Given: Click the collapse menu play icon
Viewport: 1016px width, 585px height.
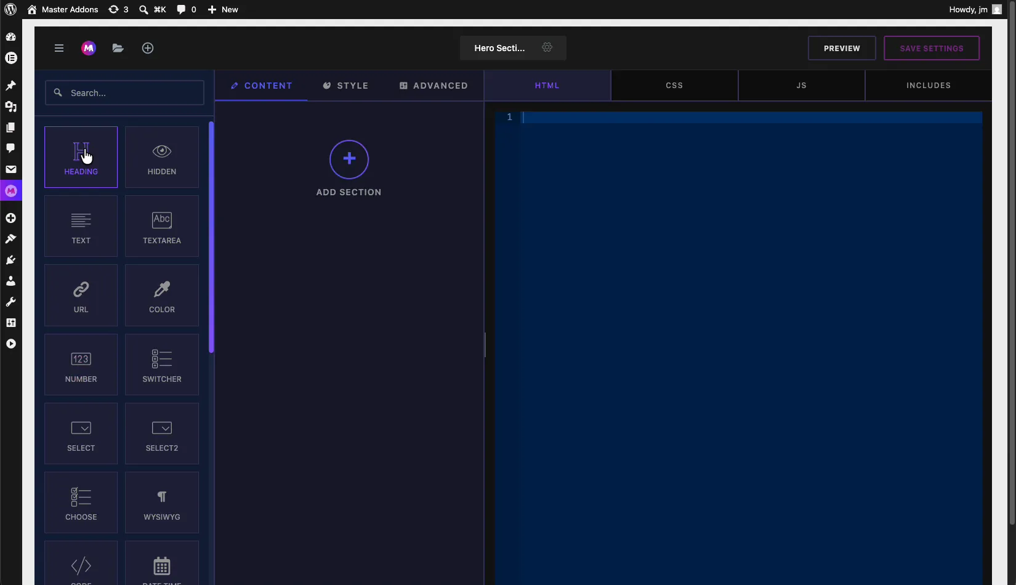Looking at the screenshot, I should click(x=10, y=344).
